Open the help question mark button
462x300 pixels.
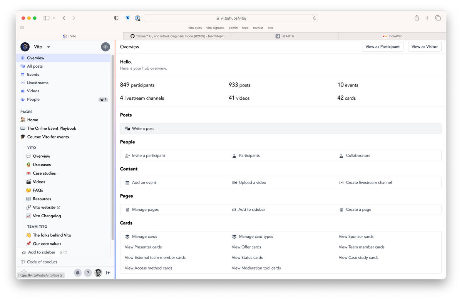point(88,273)
